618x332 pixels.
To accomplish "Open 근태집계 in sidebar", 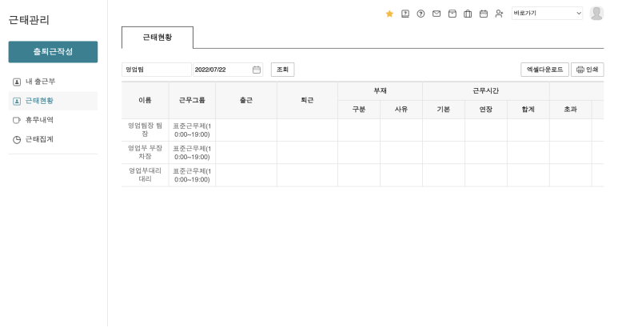I will point(39,139).
